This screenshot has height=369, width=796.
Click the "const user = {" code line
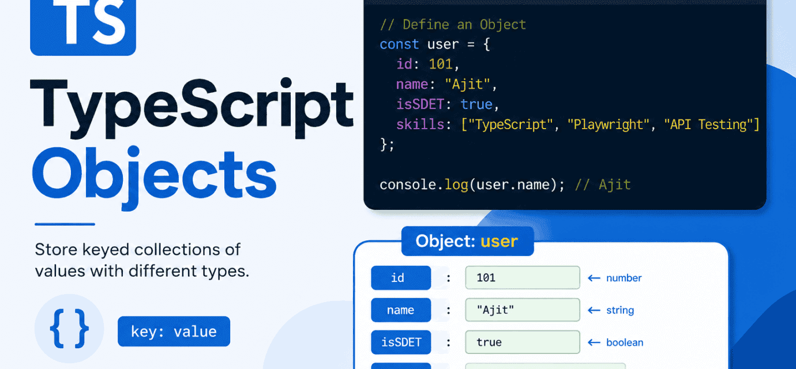click(435, 44)
